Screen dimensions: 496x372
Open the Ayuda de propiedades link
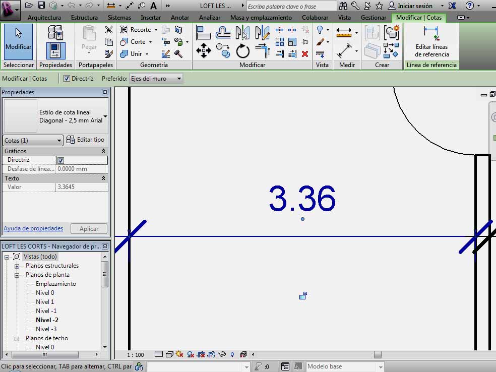(33, 228)
